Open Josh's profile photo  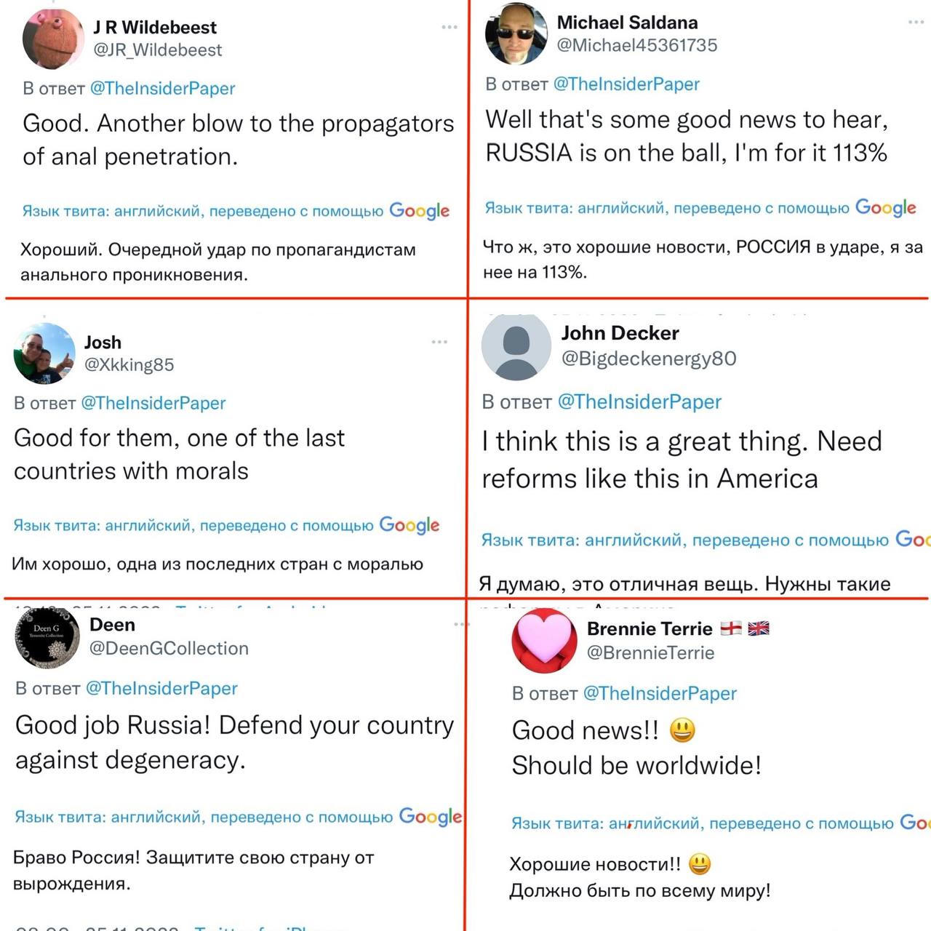click(x=44, y=353)
